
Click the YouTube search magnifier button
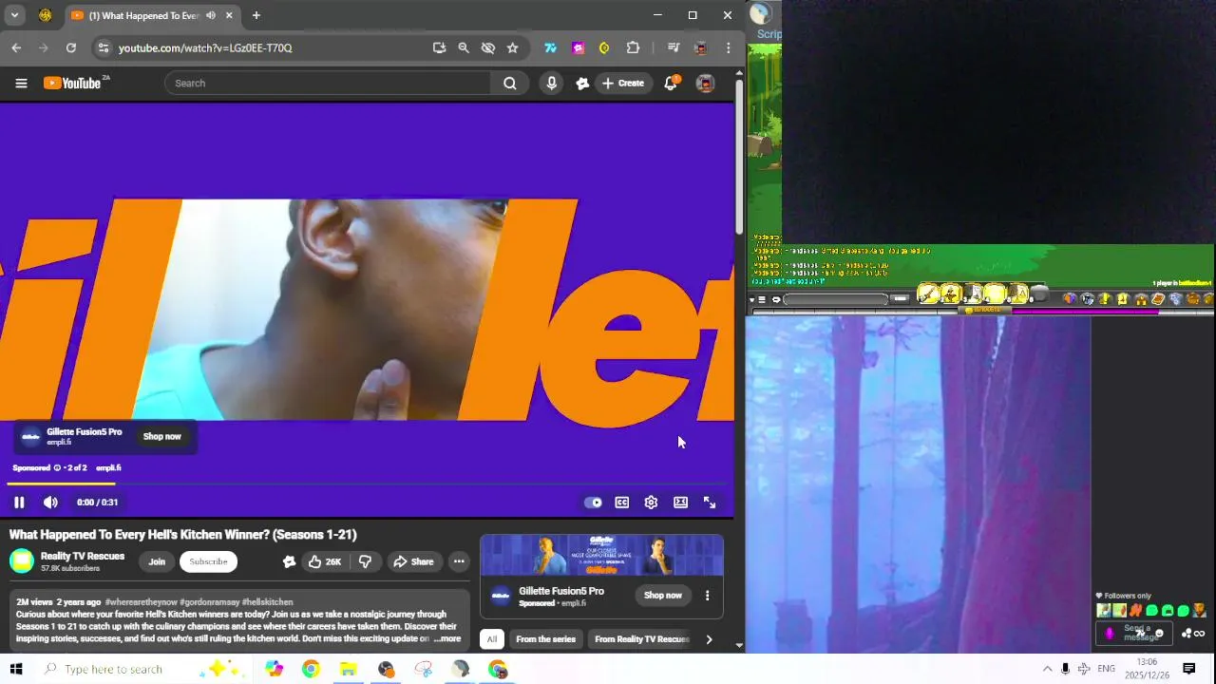[x=510, y=84]
